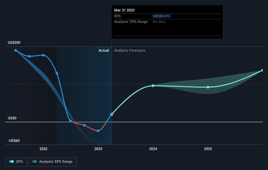Click the -US$60 y-axis label
The image size is (268, 170).
tap(14, 141)
